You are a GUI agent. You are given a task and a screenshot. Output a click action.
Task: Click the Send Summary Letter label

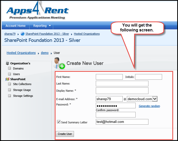74,122
